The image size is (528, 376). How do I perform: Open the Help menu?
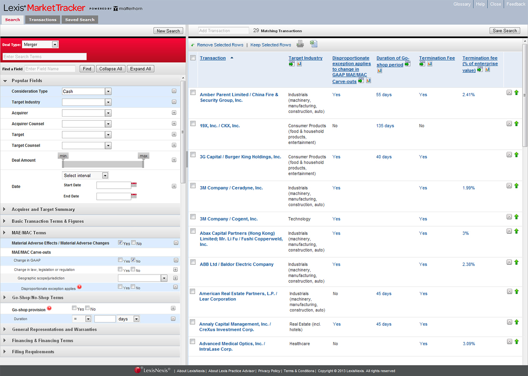(480, 4)
